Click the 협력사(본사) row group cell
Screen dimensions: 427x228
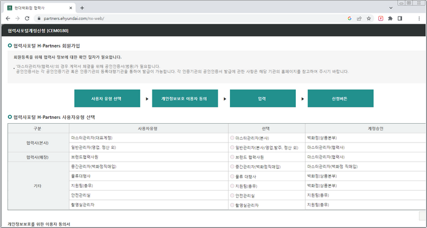point(38,143)
